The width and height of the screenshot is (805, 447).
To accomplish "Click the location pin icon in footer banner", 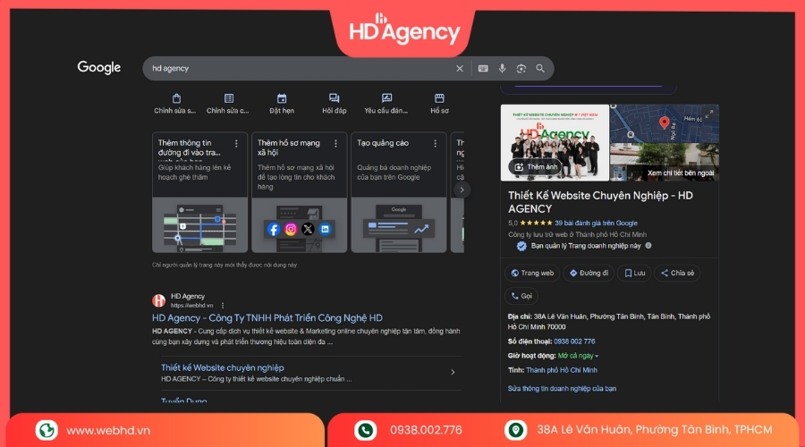I will [x=515, y=430].
